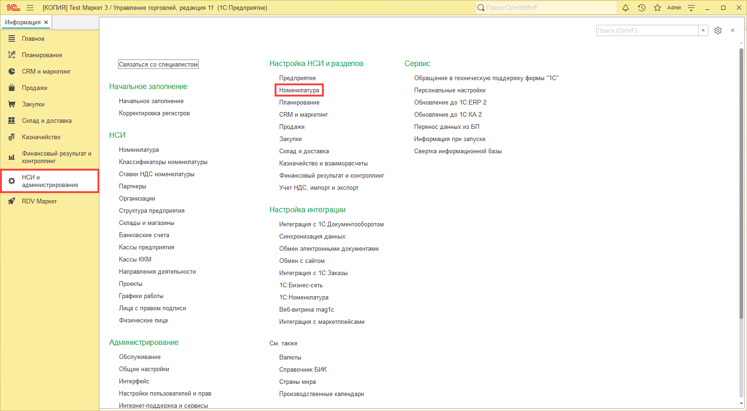The height and width of the screenshot is (411, 747).
Task: Open Справочник БИК link
Action: click(x=303, y=370)
